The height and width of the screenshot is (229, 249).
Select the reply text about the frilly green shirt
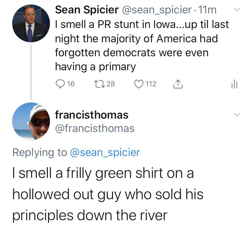click(x=107, y=195)
